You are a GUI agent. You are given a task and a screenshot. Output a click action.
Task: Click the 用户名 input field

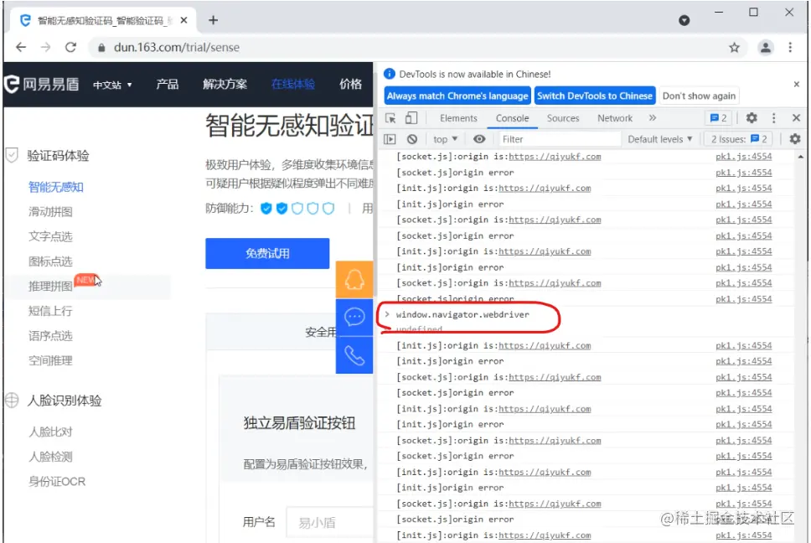click(x=329, y=523)
